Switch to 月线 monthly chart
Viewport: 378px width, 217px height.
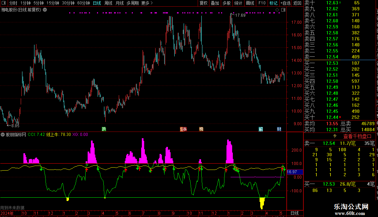coord(119,3)
